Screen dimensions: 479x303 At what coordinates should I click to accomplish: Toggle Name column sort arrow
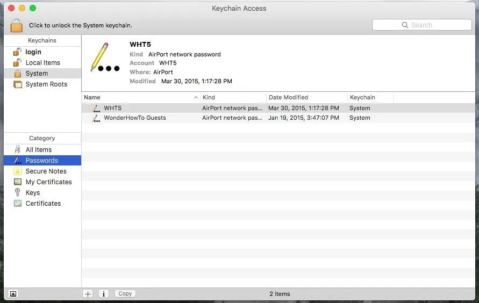point(196,97)
